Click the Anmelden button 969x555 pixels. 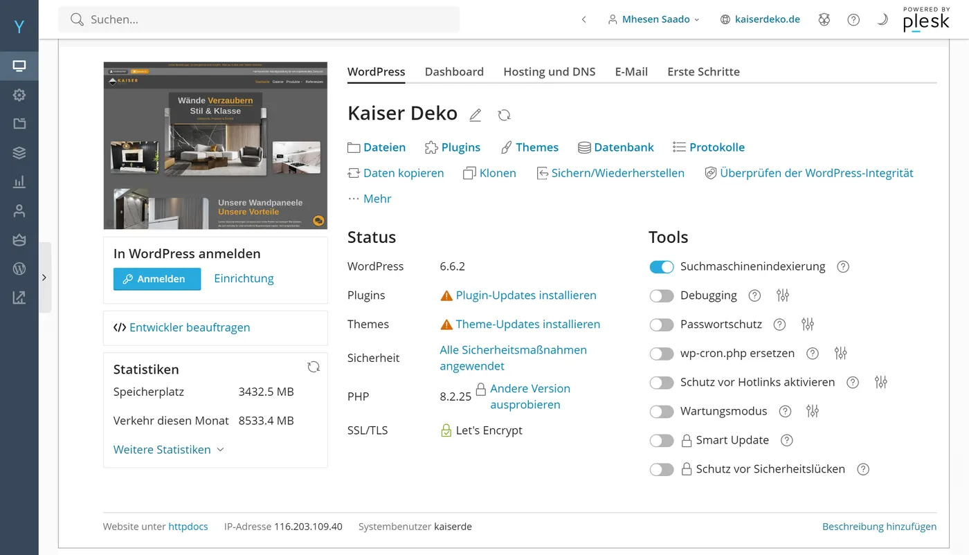tap(157, 279)
